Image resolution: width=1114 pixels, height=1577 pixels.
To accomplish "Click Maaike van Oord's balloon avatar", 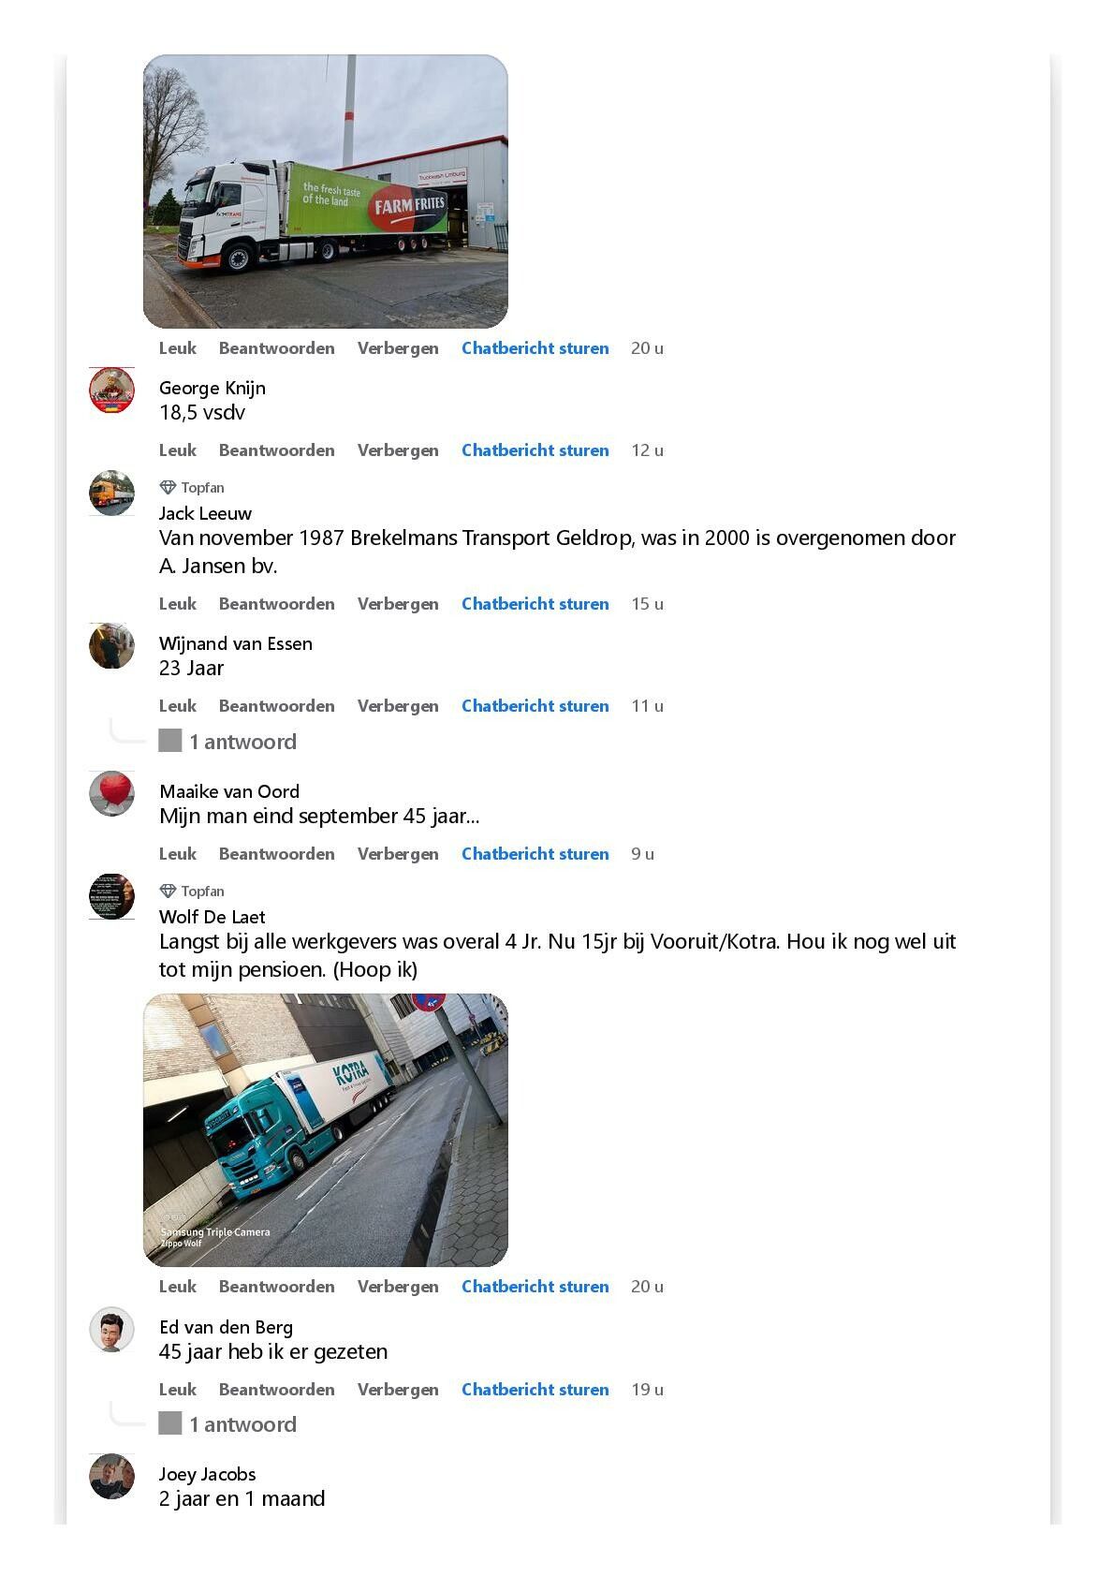I will click(x=111, y=793).
